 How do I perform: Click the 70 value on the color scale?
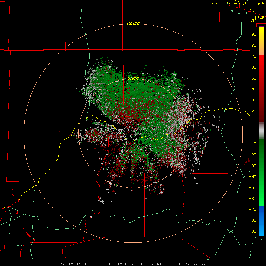(x=254, y=56)
